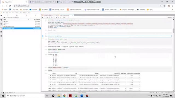Open Windows Start menu
175x98 pixels.
(3, 96)
